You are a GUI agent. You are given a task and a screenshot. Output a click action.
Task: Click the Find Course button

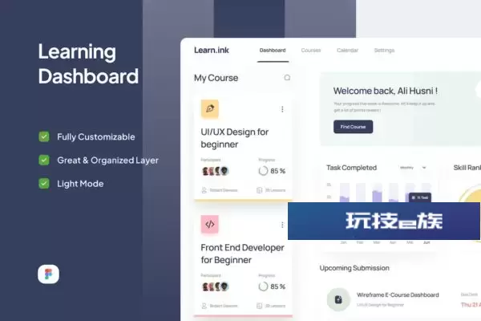(x=353, y=127)
